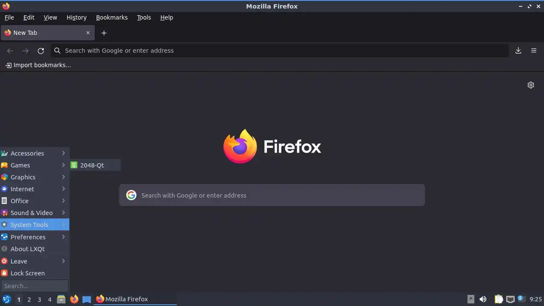Click the 9:25 clock in the tray
The image size is (544, 306).
[x=535, y=299]
